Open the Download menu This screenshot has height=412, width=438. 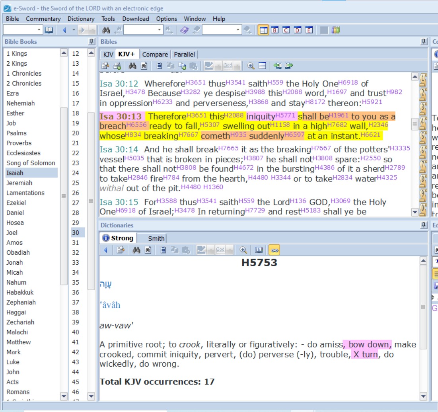136,19
